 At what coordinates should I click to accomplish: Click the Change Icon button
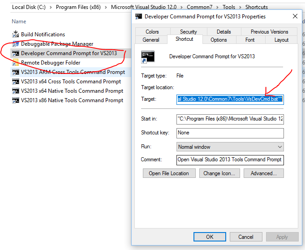tap(219, 173)
